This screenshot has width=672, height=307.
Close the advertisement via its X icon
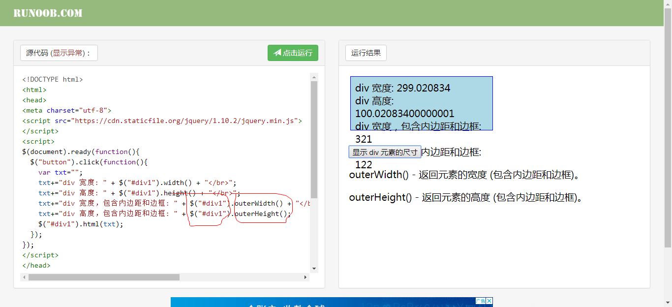click(489, 301)
